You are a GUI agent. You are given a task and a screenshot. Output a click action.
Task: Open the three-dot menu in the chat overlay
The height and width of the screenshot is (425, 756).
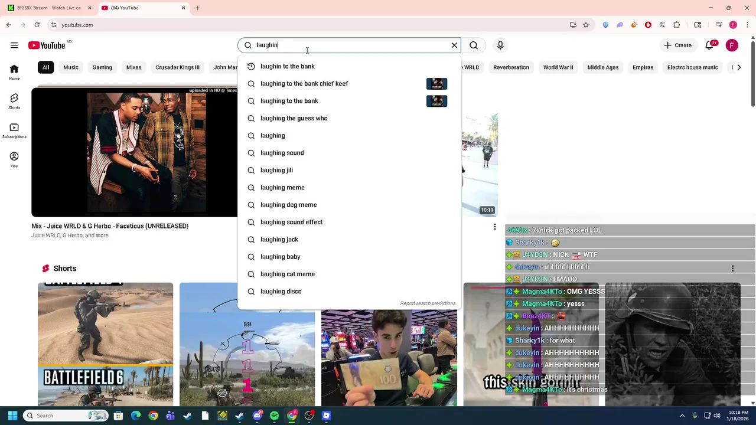(x=732, y=269)
